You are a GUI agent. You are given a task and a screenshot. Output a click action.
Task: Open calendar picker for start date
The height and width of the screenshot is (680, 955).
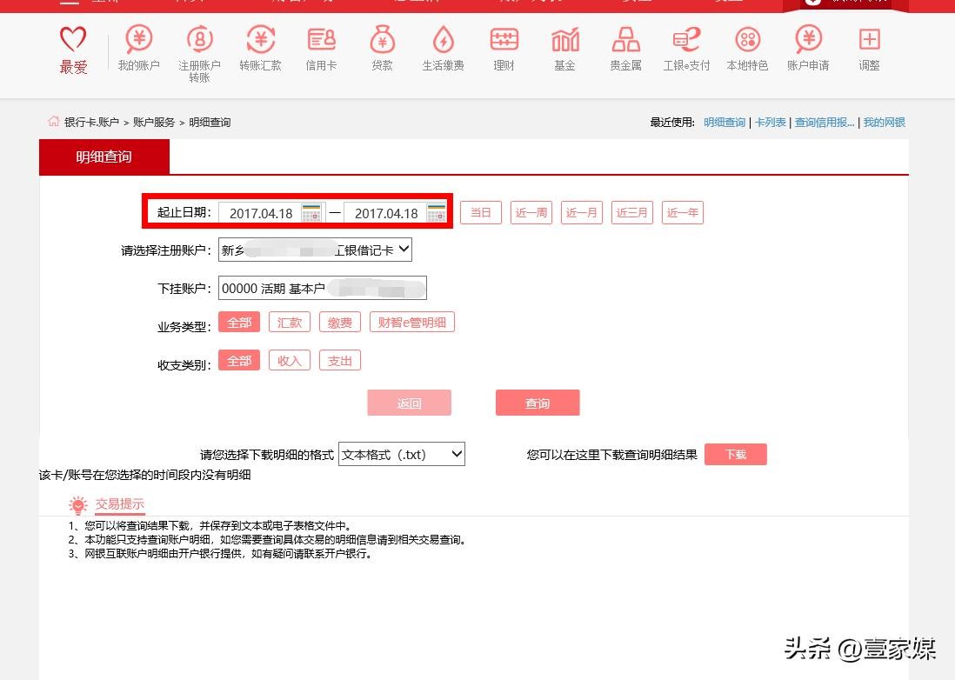(x=311, y=213)
